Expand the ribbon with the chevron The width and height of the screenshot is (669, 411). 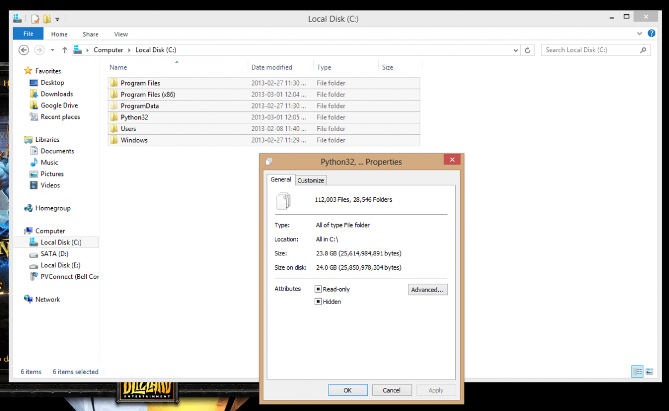639,33
